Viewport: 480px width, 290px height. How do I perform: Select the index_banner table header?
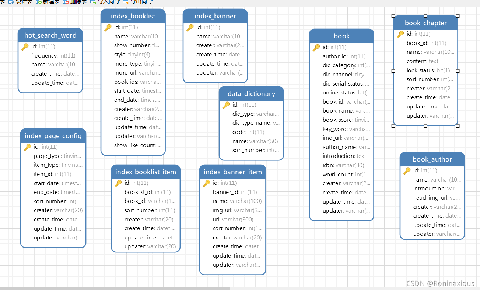point(215,16)
